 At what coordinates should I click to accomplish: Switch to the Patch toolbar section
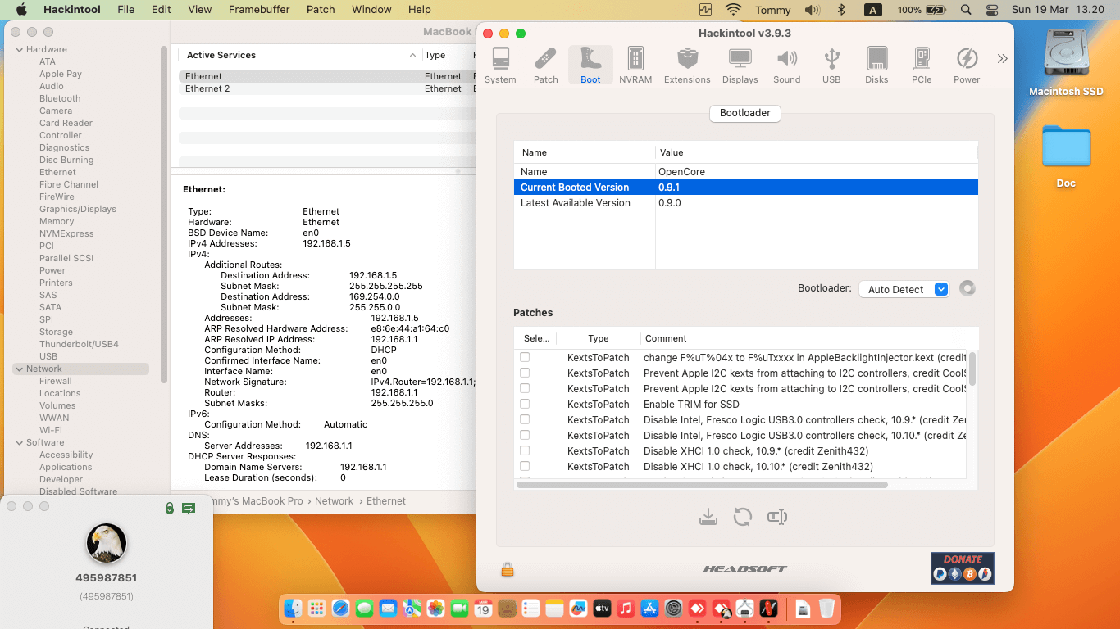click(x=545, y=65)
